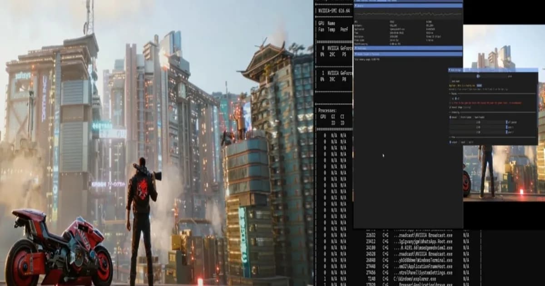Toggle the checkbox below the red warning text
The width and height of the screenshot is (545, 286).
coord(450,108)
